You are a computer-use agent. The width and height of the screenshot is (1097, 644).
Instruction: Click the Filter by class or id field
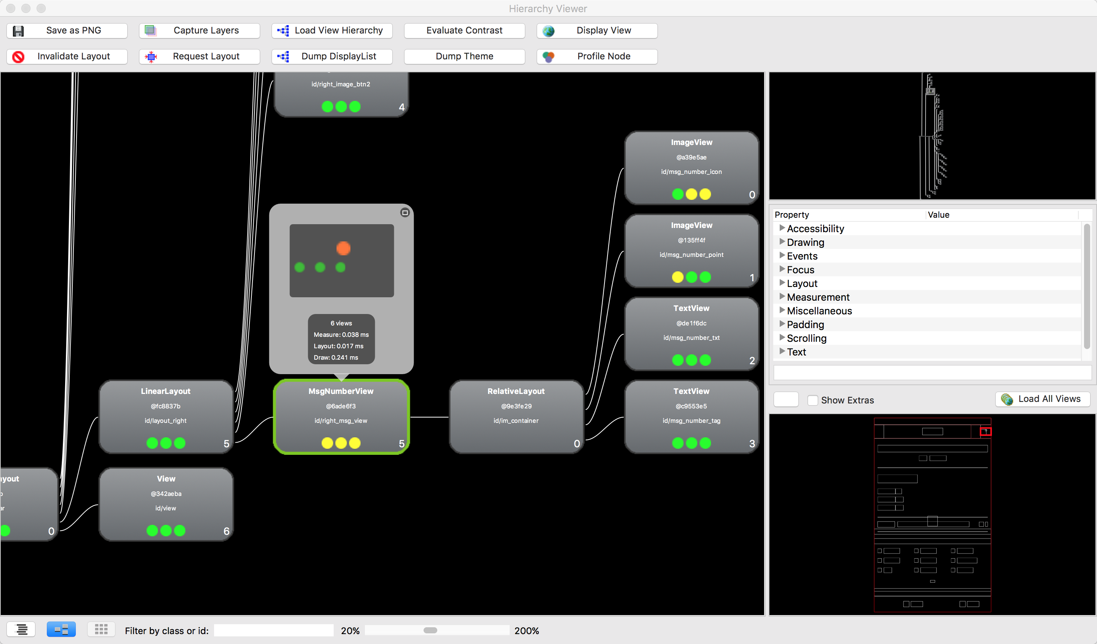274,631
